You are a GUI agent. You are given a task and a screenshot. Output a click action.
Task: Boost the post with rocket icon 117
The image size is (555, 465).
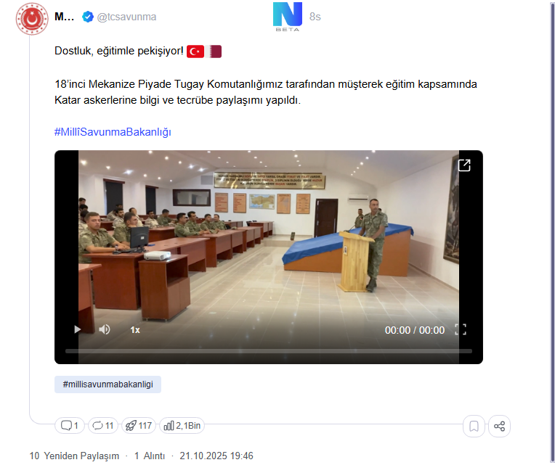(x=139, y=425)
